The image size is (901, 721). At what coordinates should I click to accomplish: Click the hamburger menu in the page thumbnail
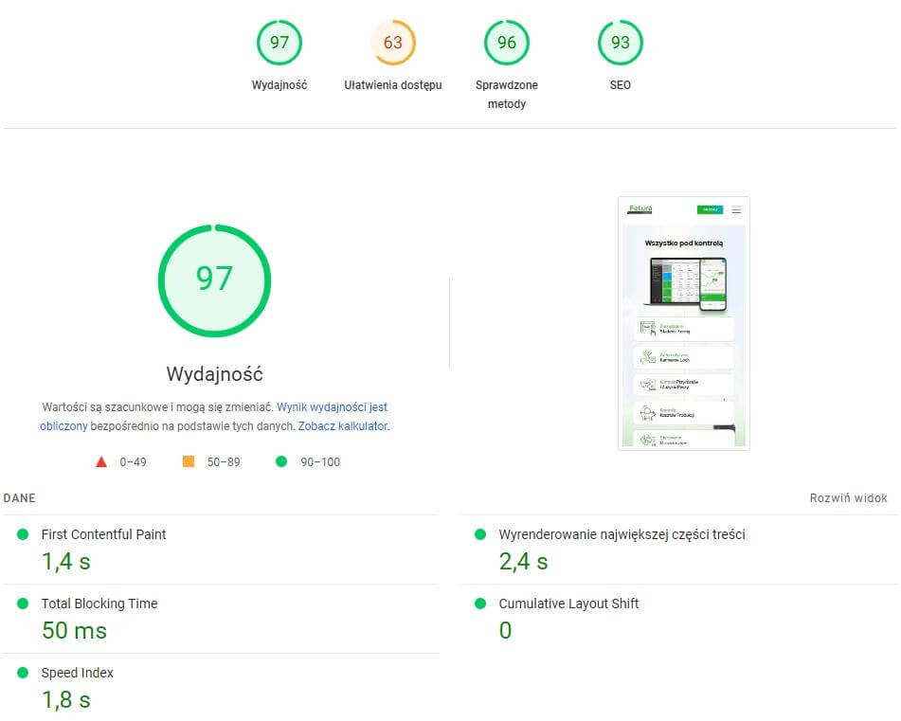pos(736,209)
